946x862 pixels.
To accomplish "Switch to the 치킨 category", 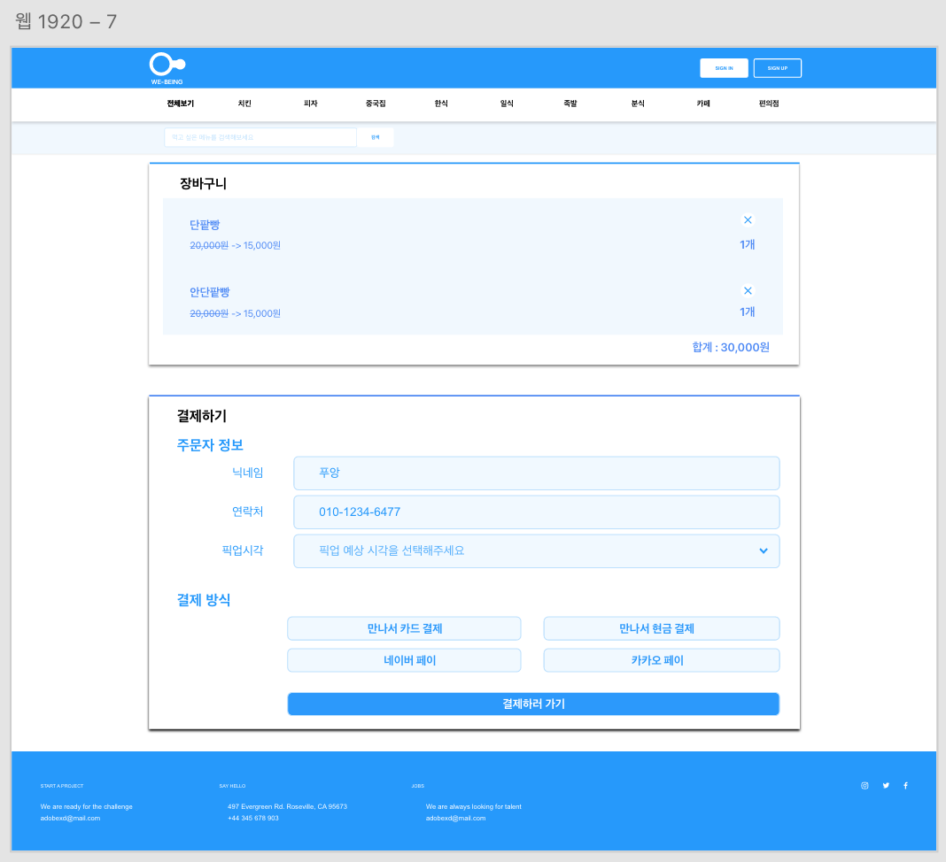I will 244,104.
